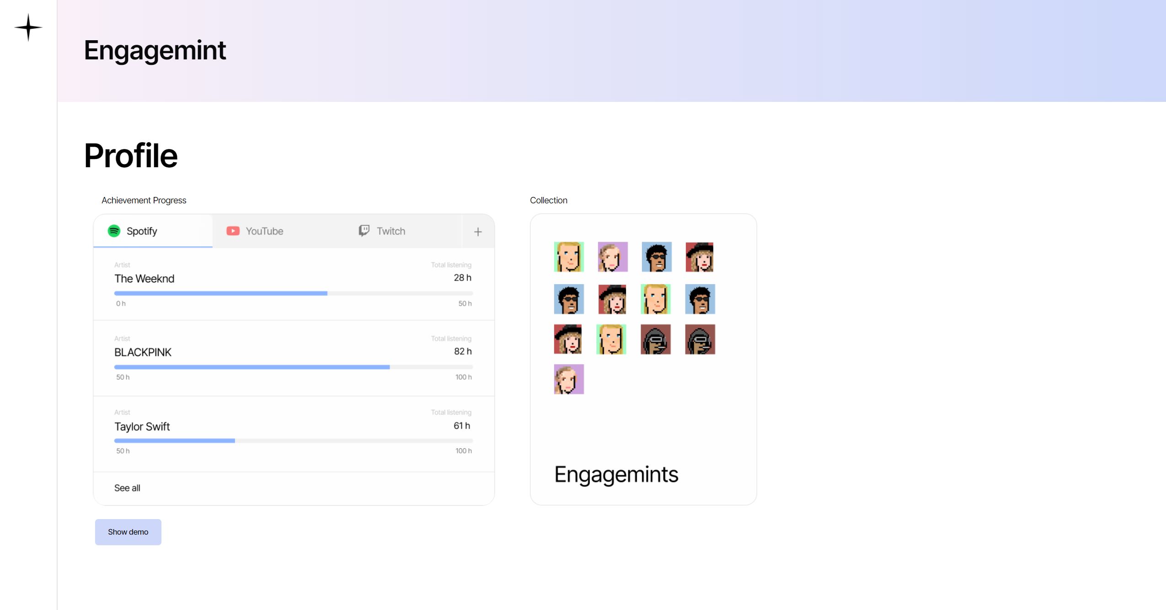The image size is (1166, 610).
Task: Click the BLACKPINK listening progress bar
Action: click(x=294, y=367)
